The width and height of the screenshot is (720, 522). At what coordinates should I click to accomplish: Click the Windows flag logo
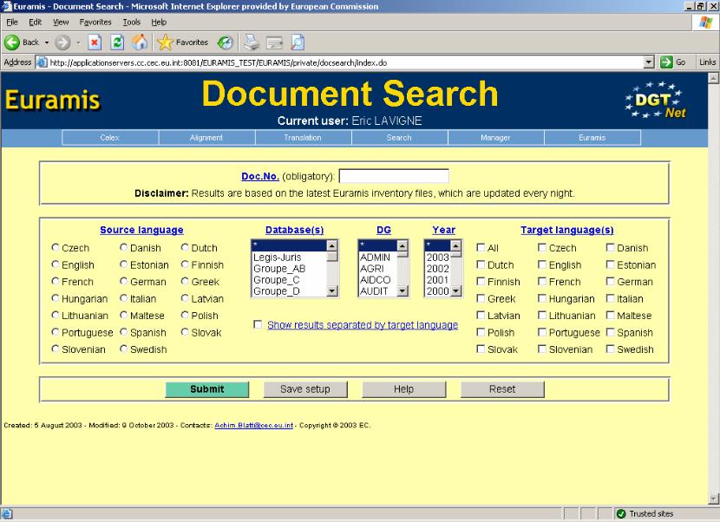click(705, 22)
